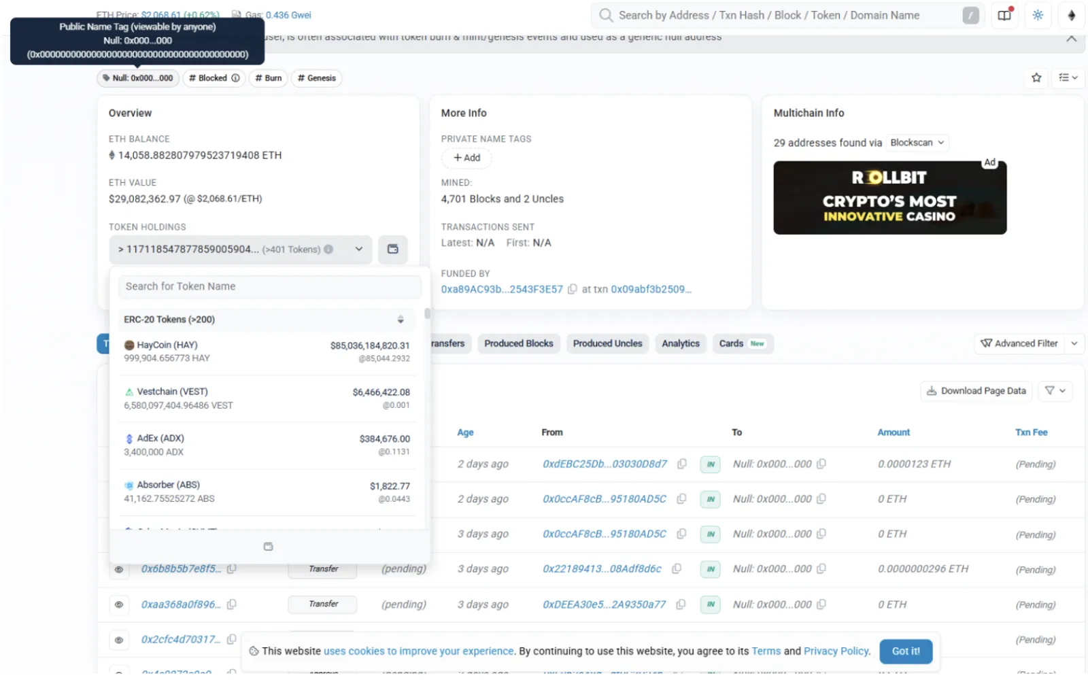Open sender 0xdEBC25Db...03030D8d7
Viewport: 1088px width, 682px height.
[x=605, y=464]
